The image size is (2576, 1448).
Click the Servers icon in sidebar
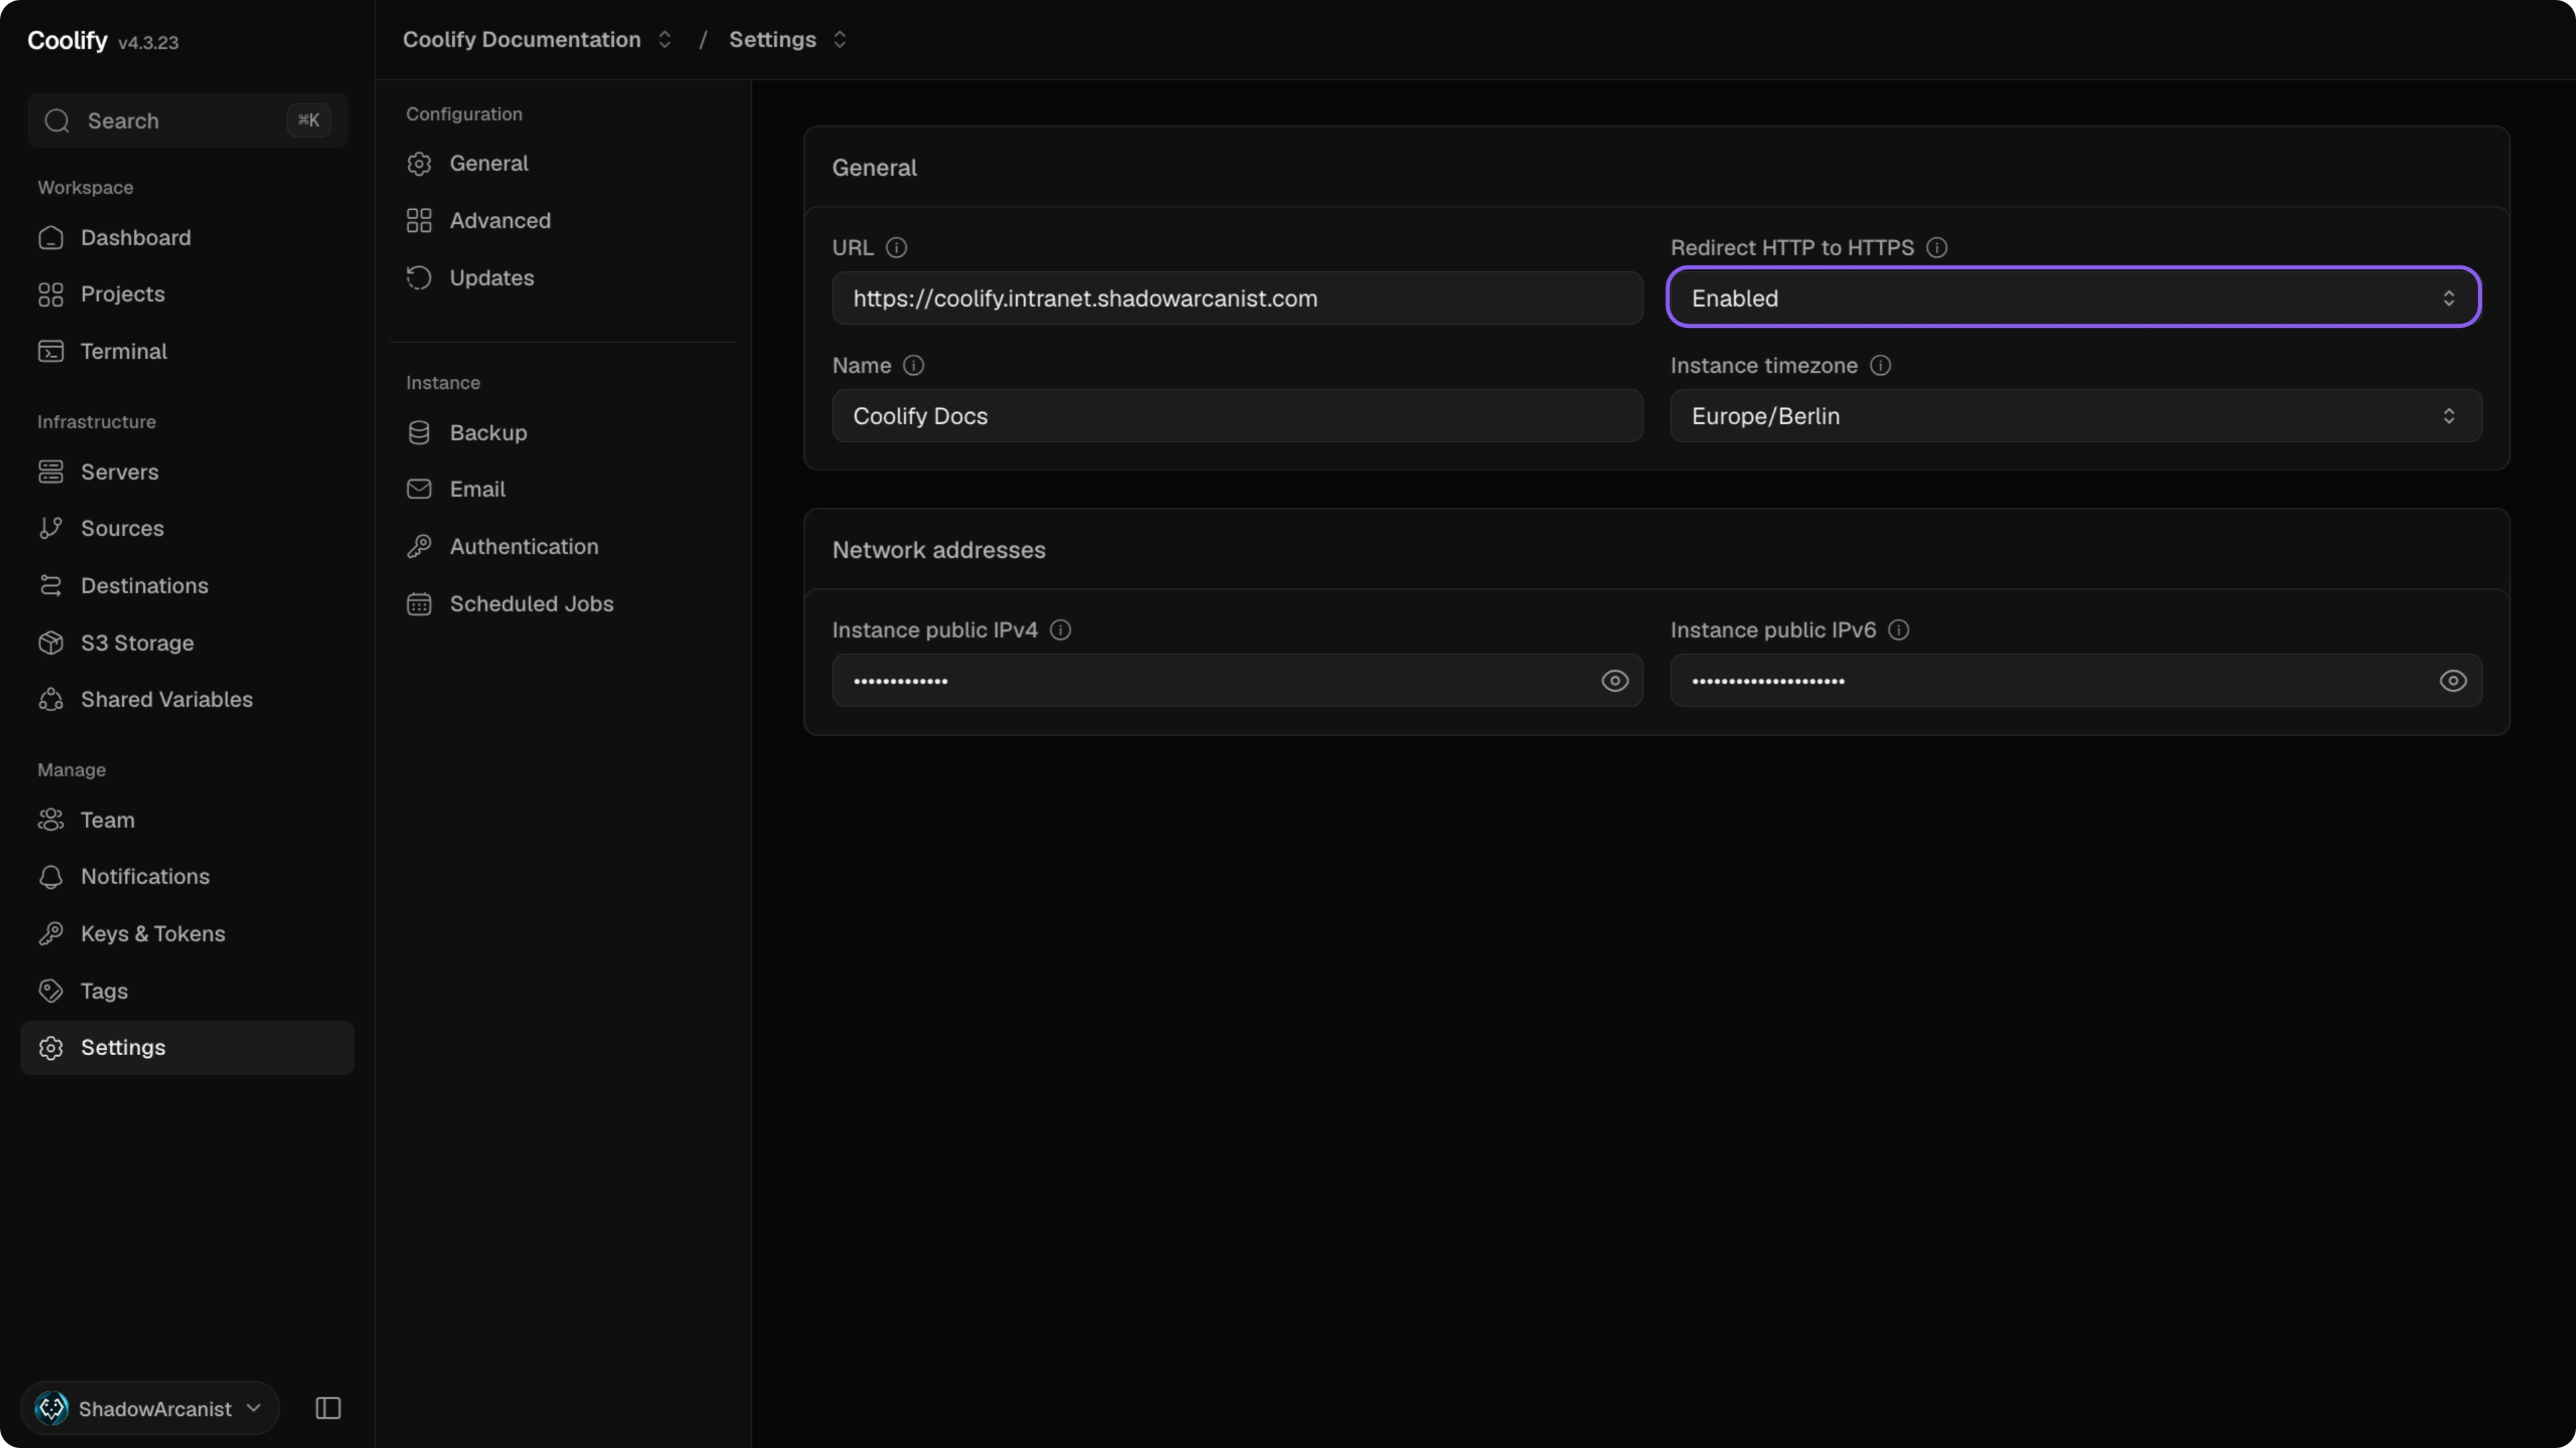click(50, 472)
